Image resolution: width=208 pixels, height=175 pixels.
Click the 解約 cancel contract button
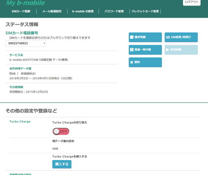pyautogui.click(x=145, y=62)
